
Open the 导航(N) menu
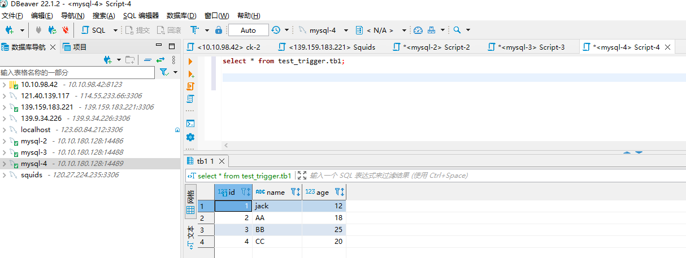click(72, 15)
